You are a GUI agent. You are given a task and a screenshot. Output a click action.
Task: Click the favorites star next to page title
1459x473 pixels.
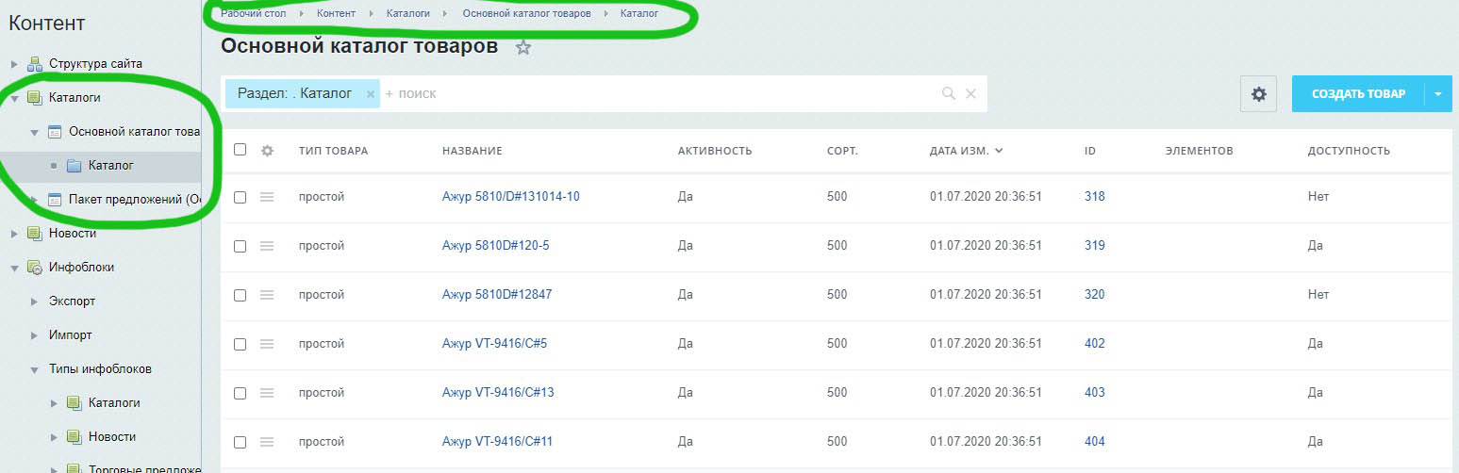click(x=523, y=48)
